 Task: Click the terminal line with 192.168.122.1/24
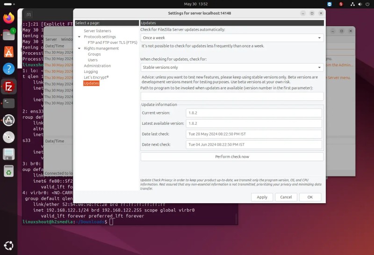114,210
